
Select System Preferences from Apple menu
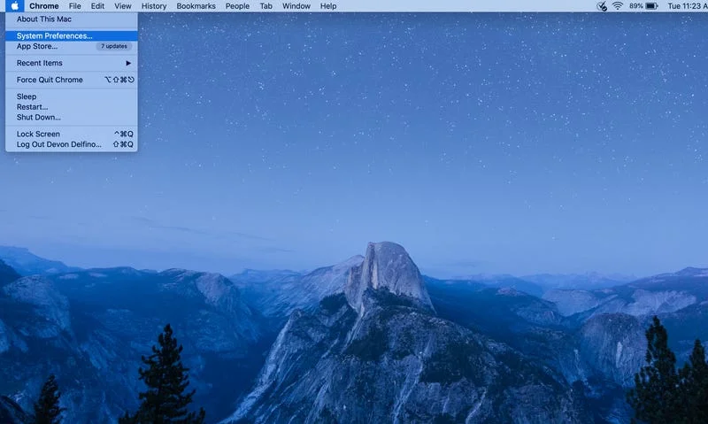[x=54, y=36]
